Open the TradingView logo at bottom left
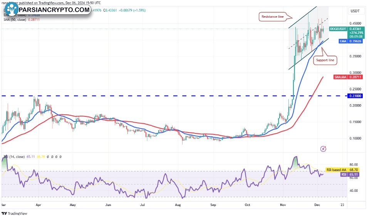This screenshot has height=216, width=367. 15,213
